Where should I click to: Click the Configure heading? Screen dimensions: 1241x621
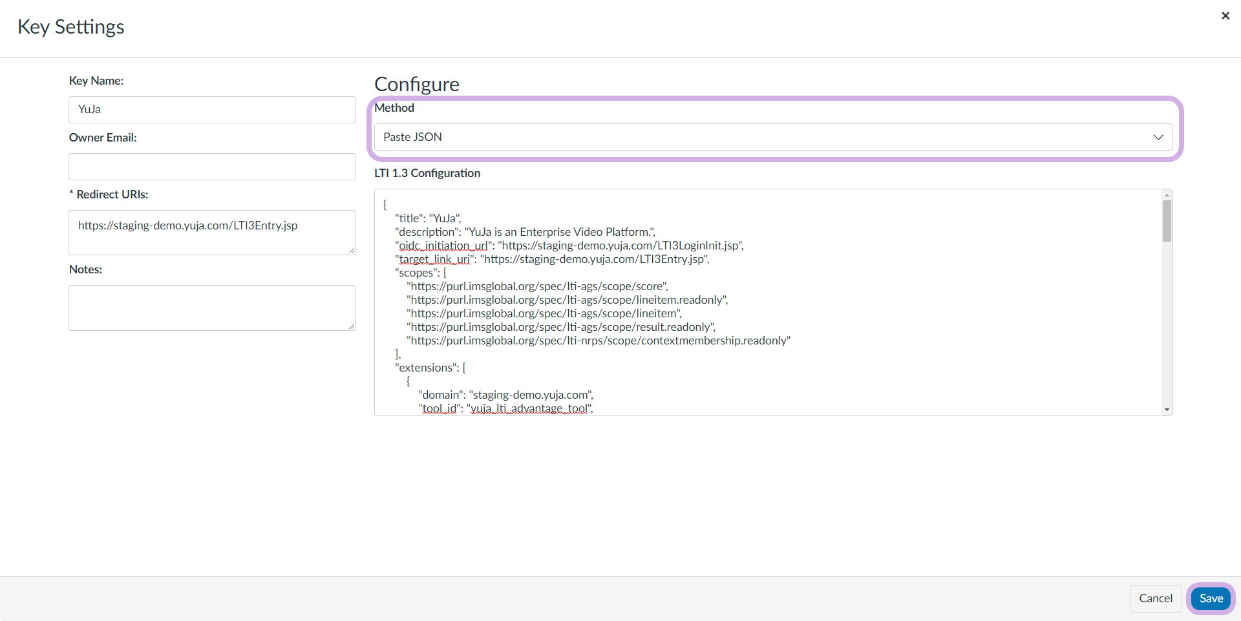(x=417, y=85)
